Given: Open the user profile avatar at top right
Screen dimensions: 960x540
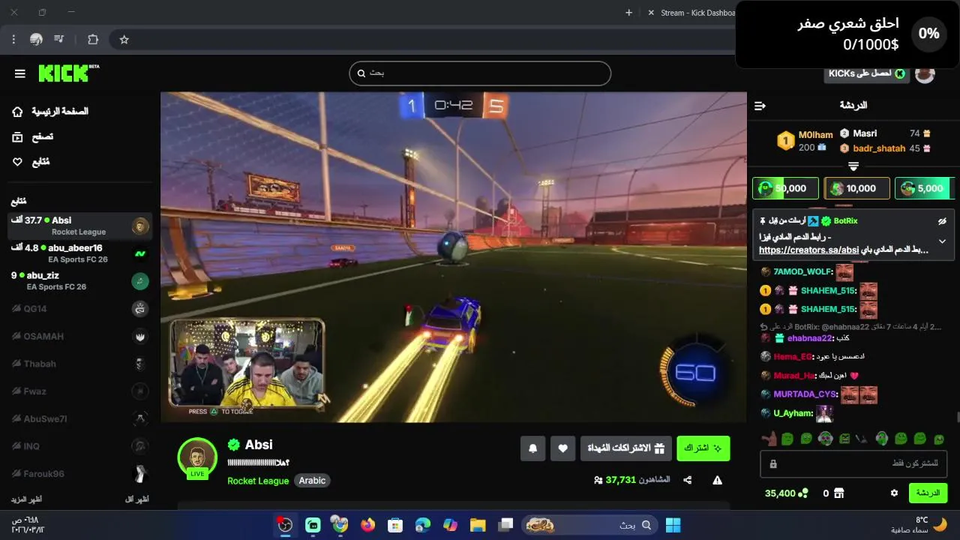Looking at the screenshot, I should (925, 73).
